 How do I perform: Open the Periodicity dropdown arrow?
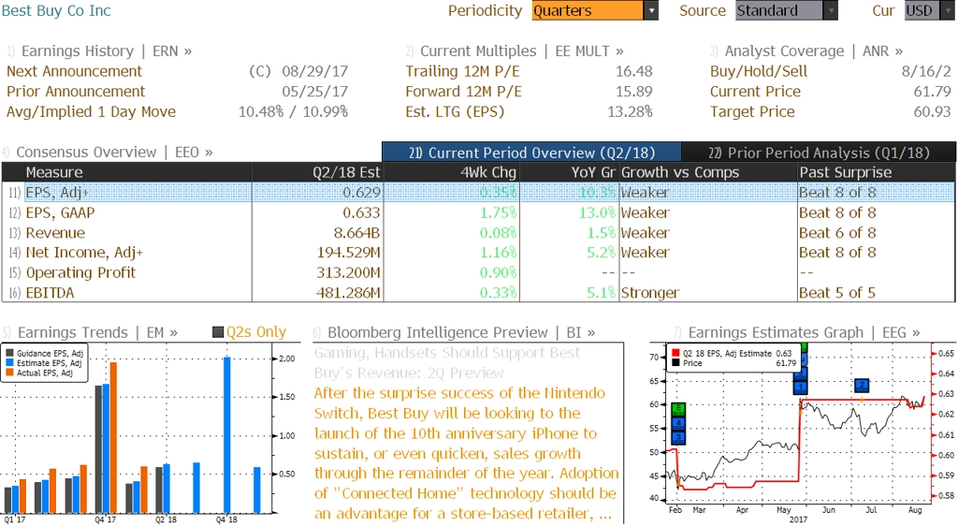(x=651, y=10)
